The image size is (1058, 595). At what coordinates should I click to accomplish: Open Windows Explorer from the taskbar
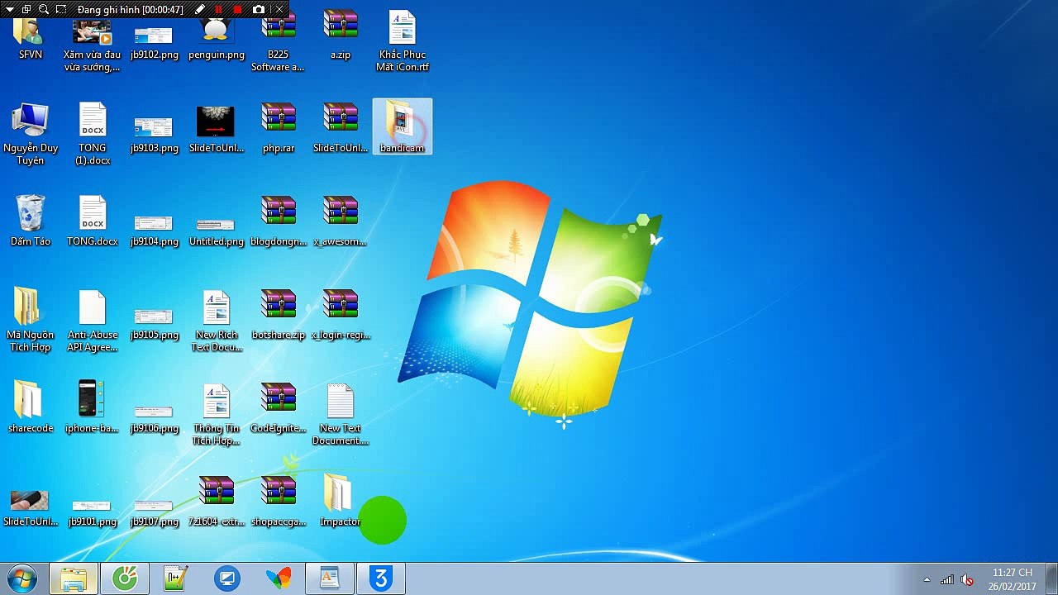click(x=74, y=578)
